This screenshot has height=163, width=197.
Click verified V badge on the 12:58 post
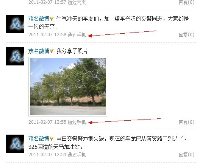tap(52, 19)
